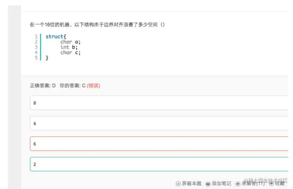Image resolution: width=293 pixels, height=189 pixels.
Task: Click the code line 'int b;'
Action: pos(69,47)
